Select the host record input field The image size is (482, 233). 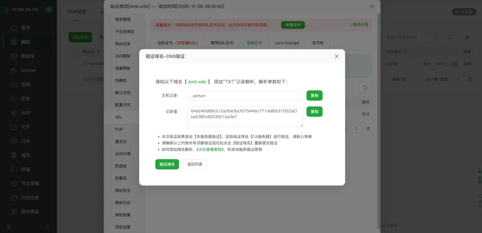tap(245, 96)
